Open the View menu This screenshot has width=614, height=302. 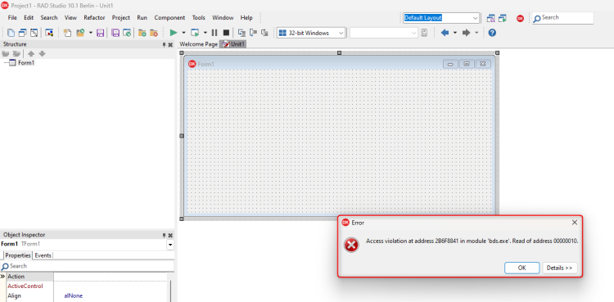point(70,18)
